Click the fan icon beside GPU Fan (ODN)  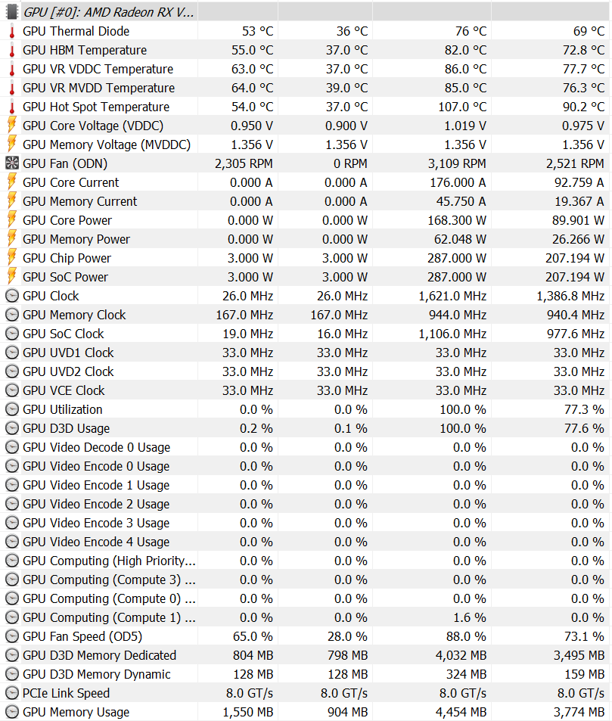pyautogui.click(x=12, y=163)
